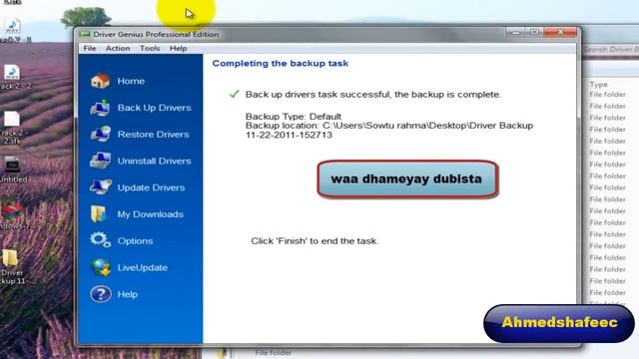The width and height of the screenshot is (639, 359).
Task: Go to Home label in sidebar
Action: [x=131, y=81]
